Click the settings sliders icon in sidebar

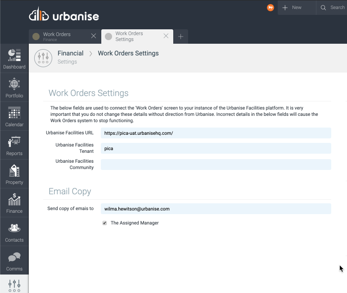(14, 285)
